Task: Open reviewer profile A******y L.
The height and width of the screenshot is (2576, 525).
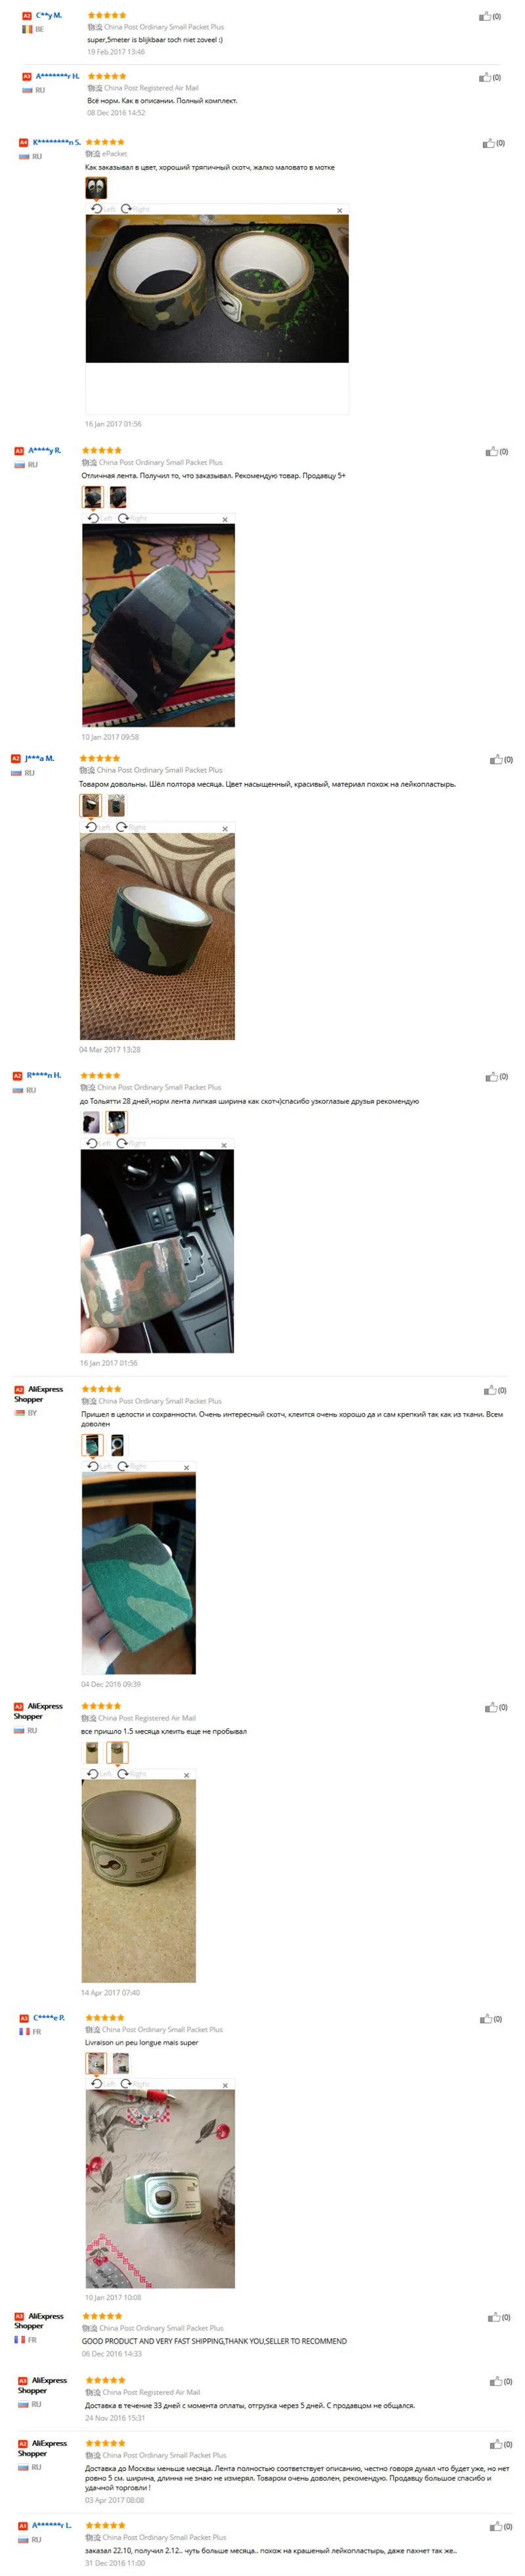Action: coord(51,2525)
